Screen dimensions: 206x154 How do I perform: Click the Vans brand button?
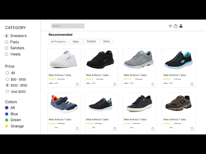107,41
